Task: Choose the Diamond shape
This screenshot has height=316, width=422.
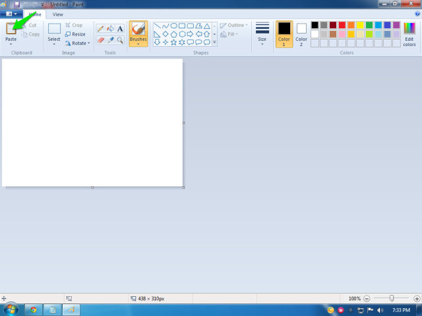Action: [166, 34]
